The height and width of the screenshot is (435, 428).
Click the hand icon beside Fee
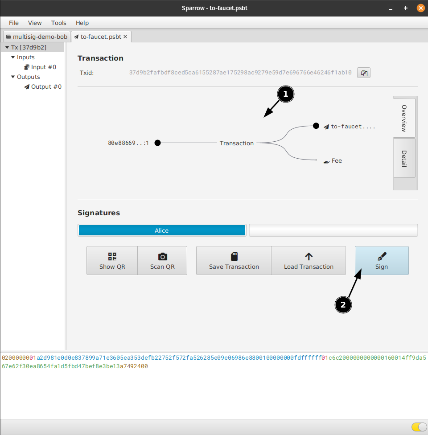(x=326, y=161)
